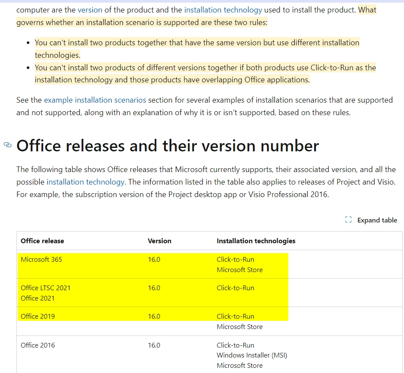Click the 'Office releases and their version number' heading

coord(168,146)
